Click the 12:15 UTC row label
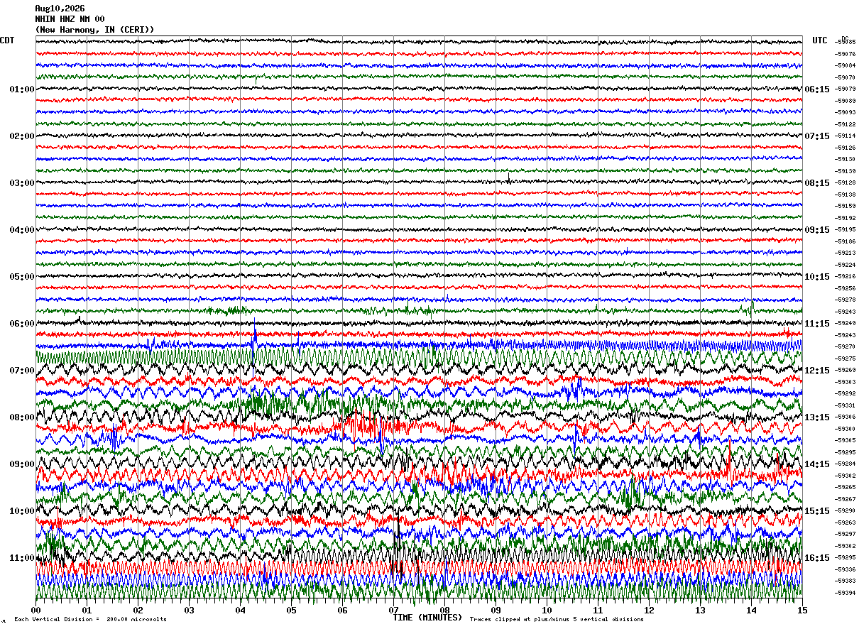 [817, 371]
